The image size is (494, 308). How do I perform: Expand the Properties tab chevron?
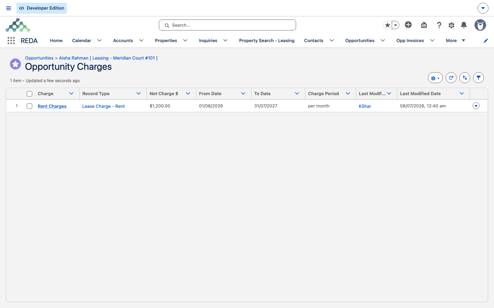pyautogui.click(x=185, y=40)
